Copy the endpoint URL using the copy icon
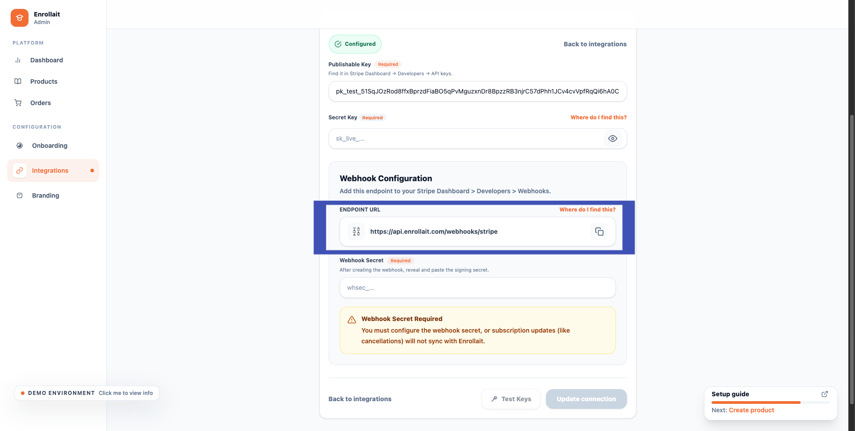The width and height of the screenshot is (855, 431). point(599,232)
